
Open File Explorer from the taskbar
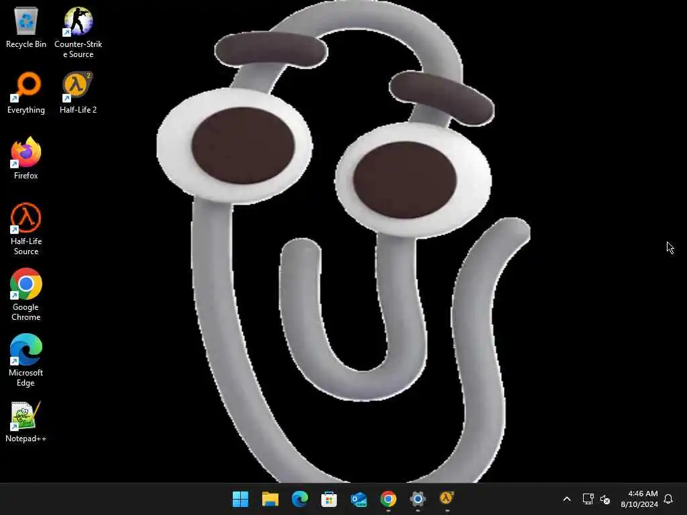coord(270,499)
